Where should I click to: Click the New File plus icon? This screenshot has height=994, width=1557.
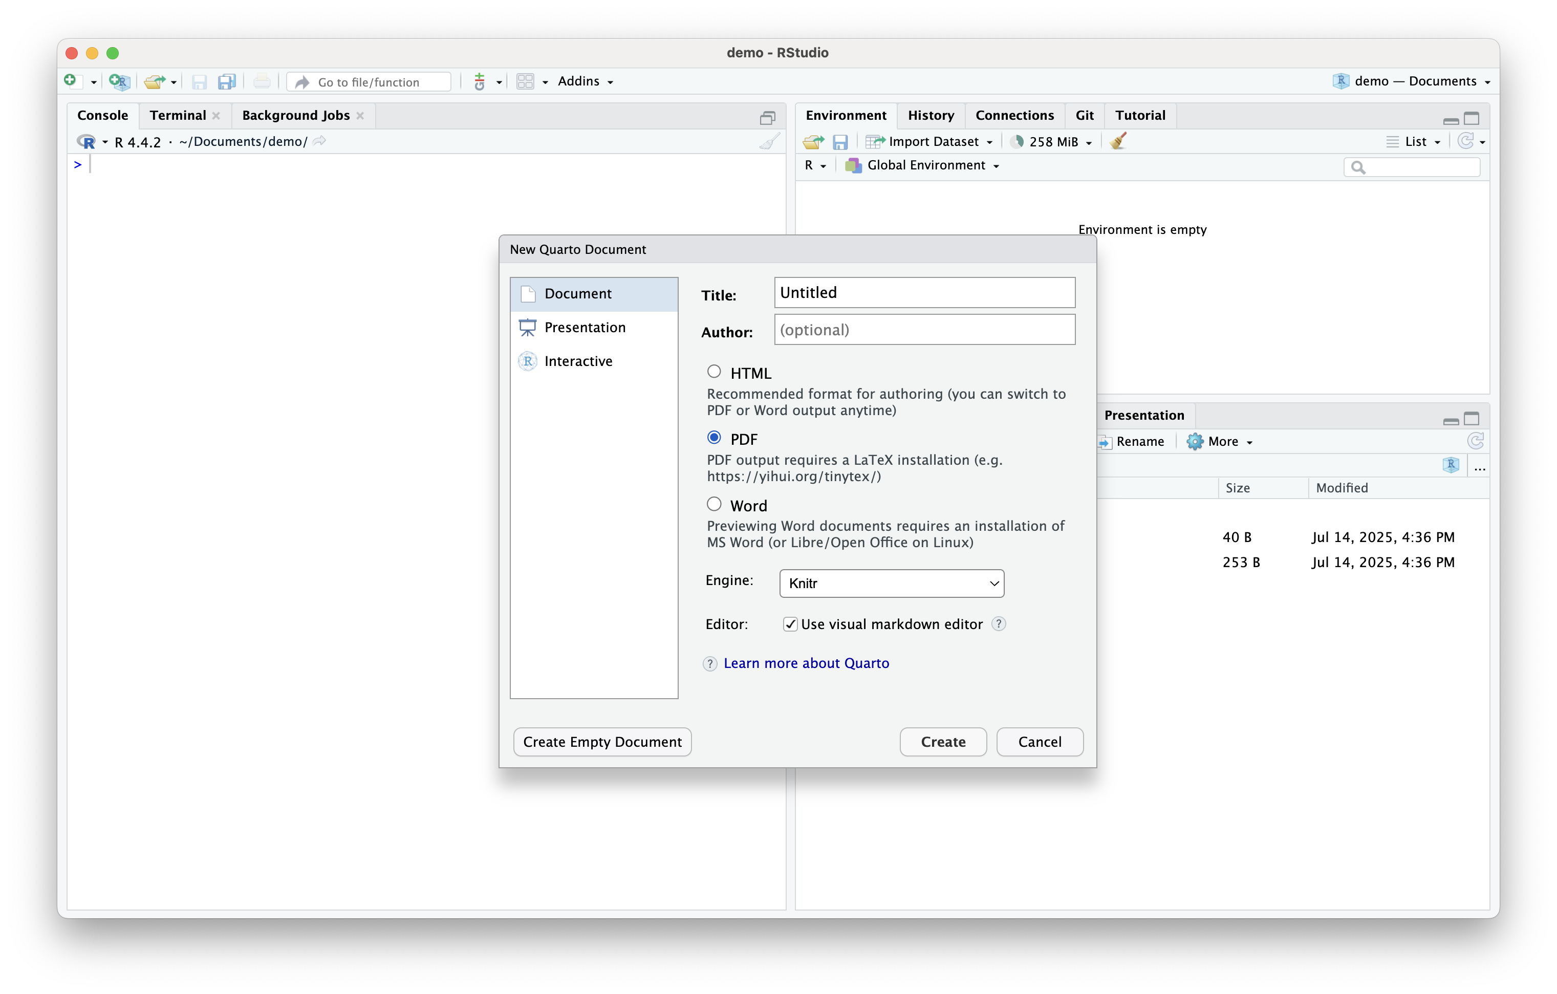[71, 81]
